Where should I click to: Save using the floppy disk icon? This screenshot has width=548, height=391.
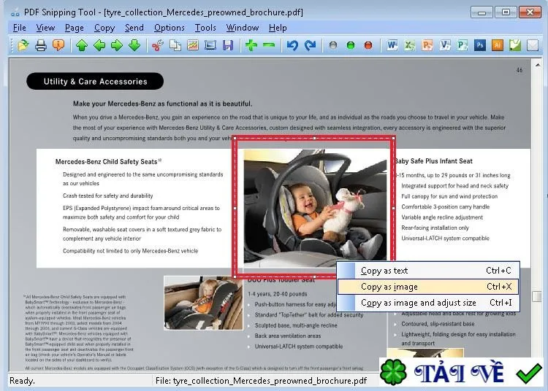coord(228,45)
